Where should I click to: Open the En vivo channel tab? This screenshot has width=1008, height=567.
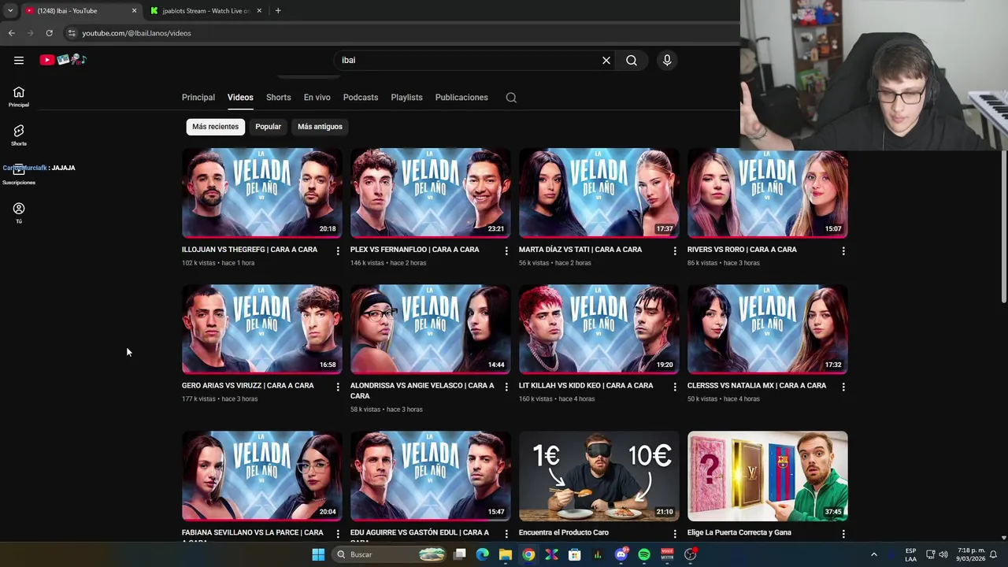point(317,98)
